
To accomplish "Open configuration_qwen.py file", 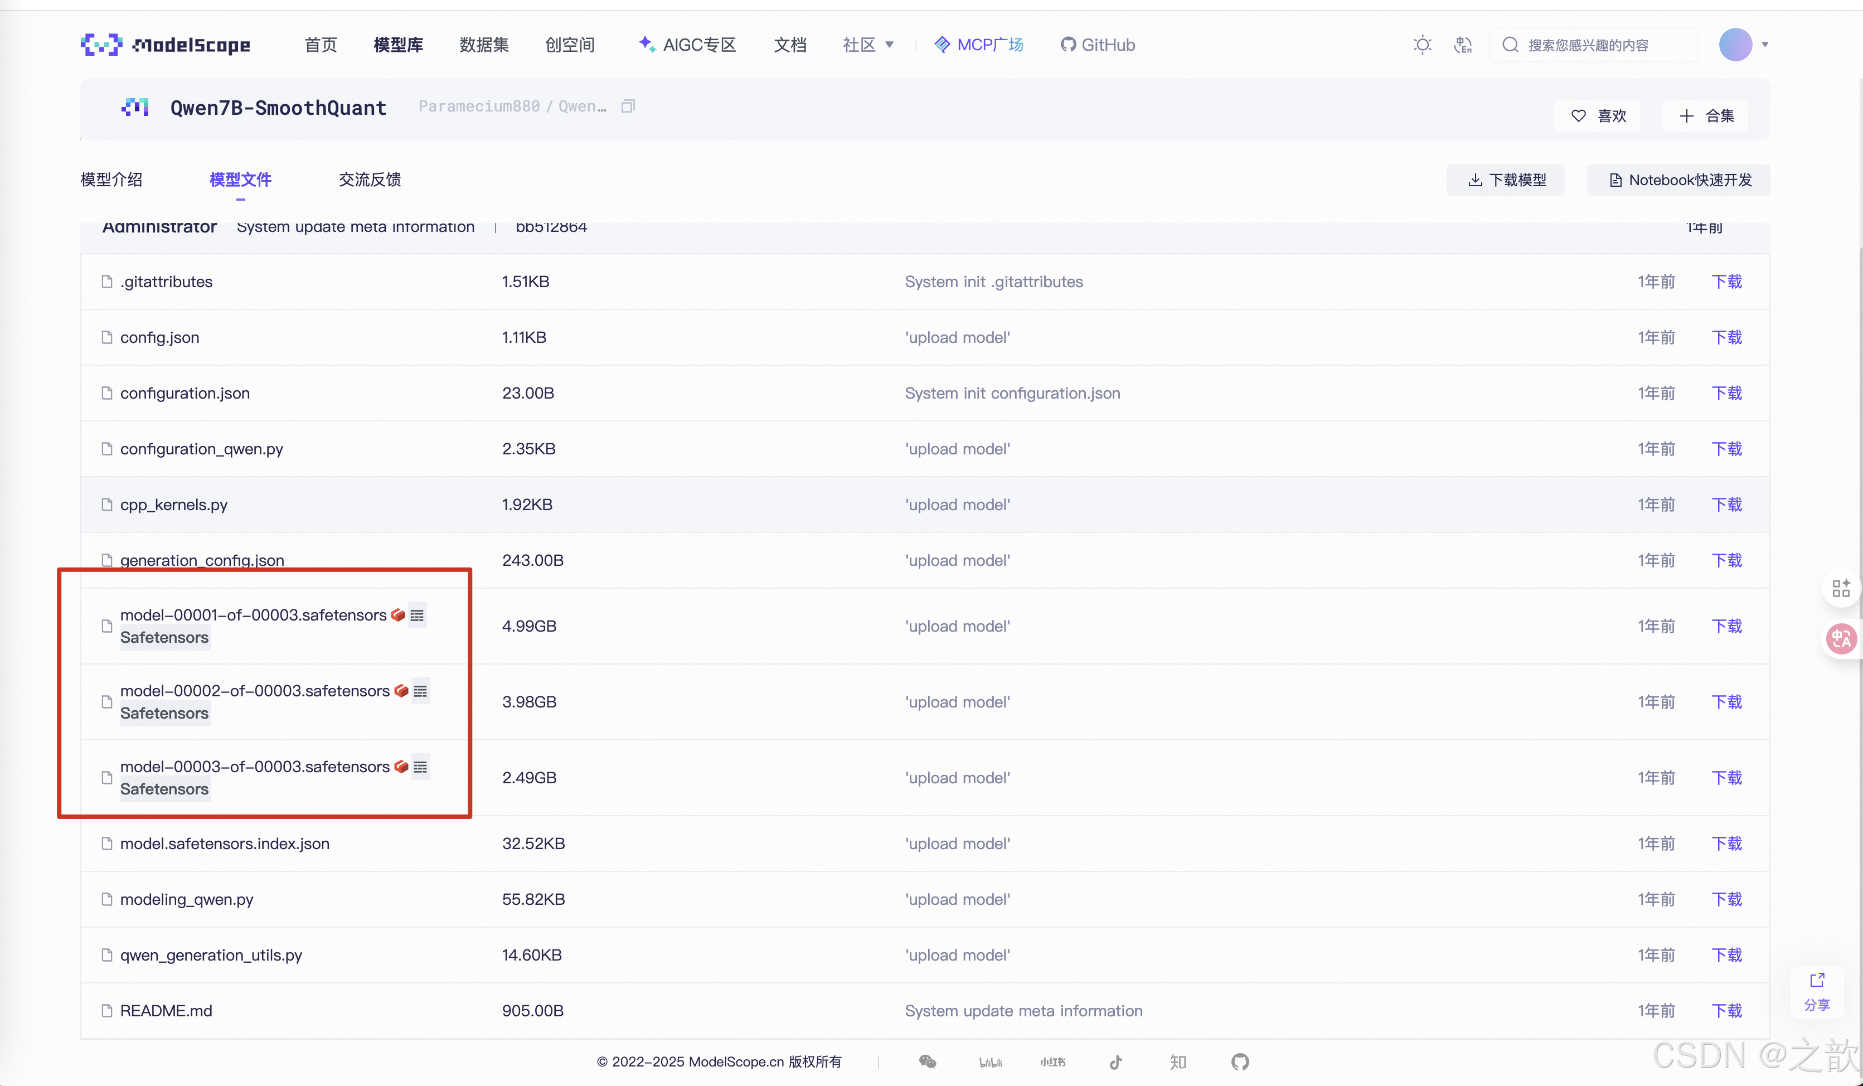I will pyautogui.click(x=202, y=449).
